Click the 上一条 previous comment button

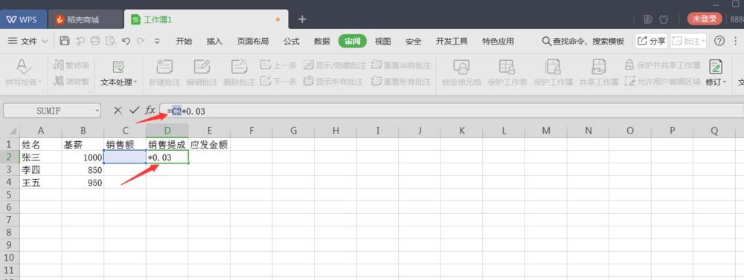tap(278, 65)
